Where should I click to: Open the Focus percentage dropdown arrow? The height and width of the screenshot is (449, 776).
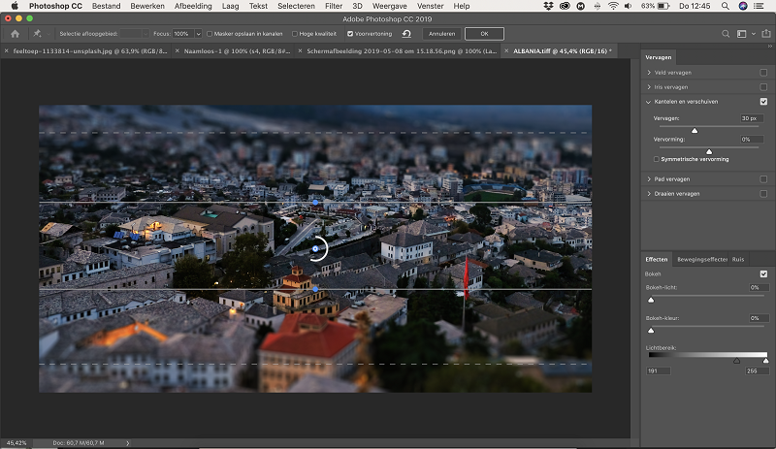[198, 34]
